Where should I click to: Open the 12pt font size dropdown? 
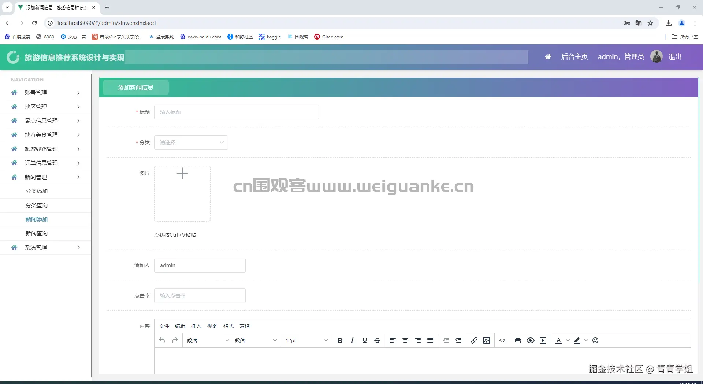306,340
